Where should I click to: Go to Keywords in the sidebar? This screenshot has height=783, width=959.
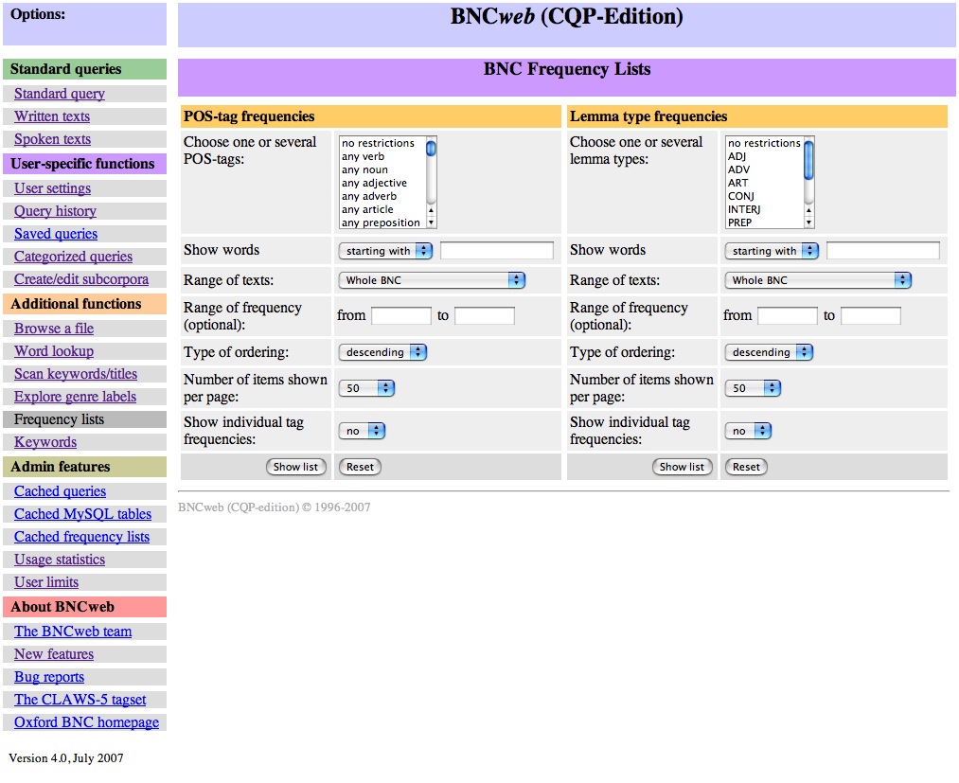click(45, 442)
